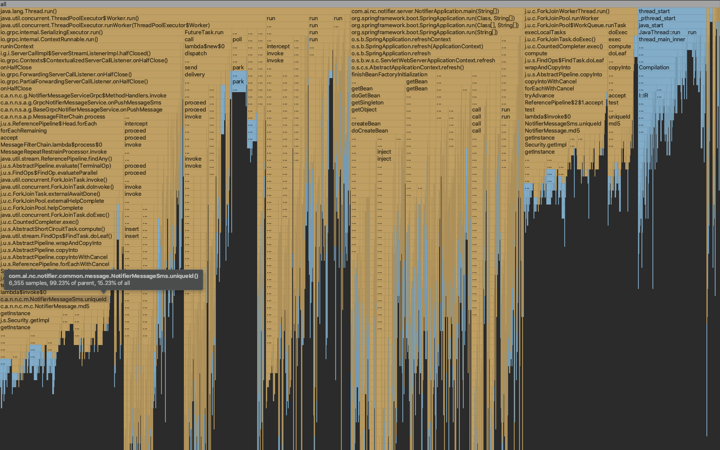Select ThreadPoolExecutor$Worker.run() frame
This screenshot has height=450, width=720.
click(x=133, y=18)
